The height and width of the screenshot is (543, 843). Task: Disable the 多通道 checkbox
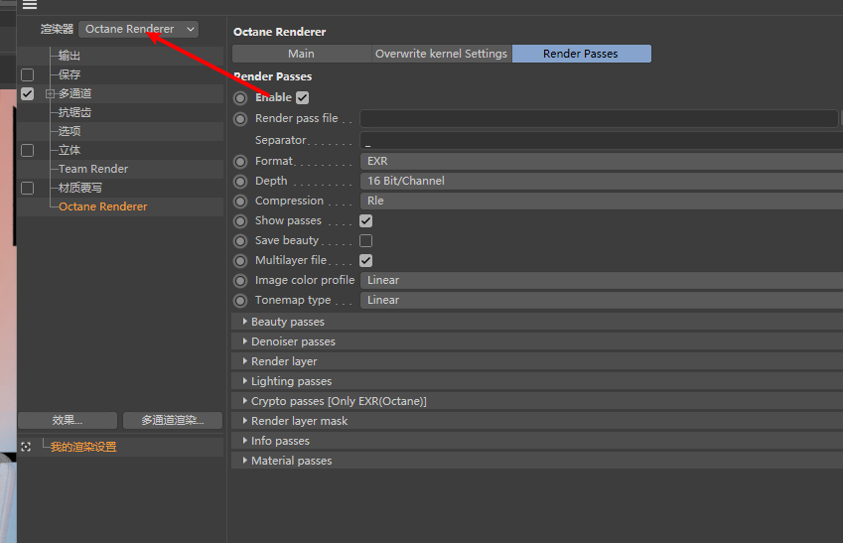[28, 93]
